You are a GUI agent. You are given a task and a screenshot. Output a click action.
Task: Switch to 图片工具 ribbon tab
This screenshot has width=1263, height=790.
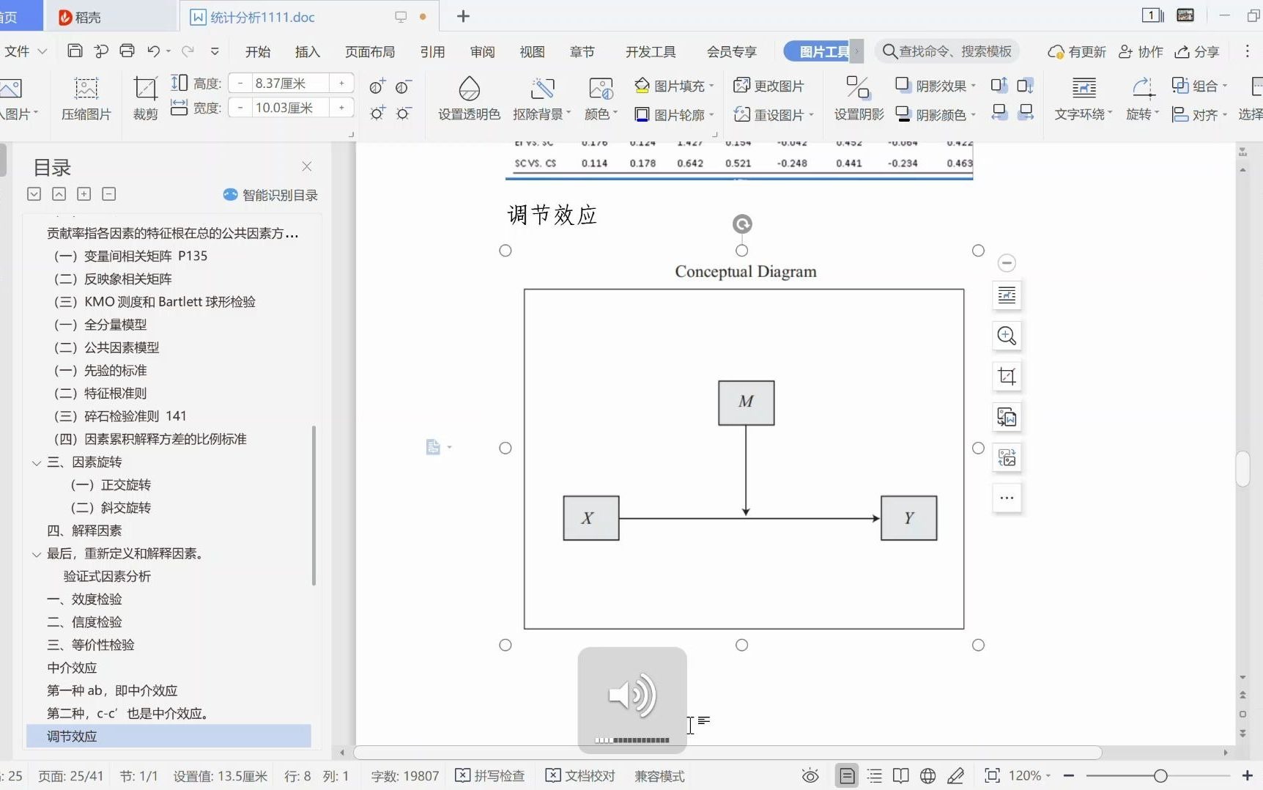(x=822, y=51)
